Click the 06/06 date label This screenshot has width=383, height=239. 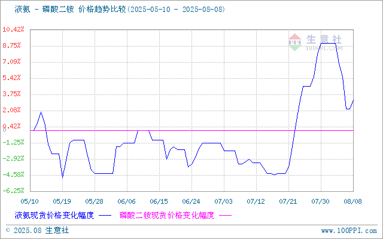coord(126,201)
